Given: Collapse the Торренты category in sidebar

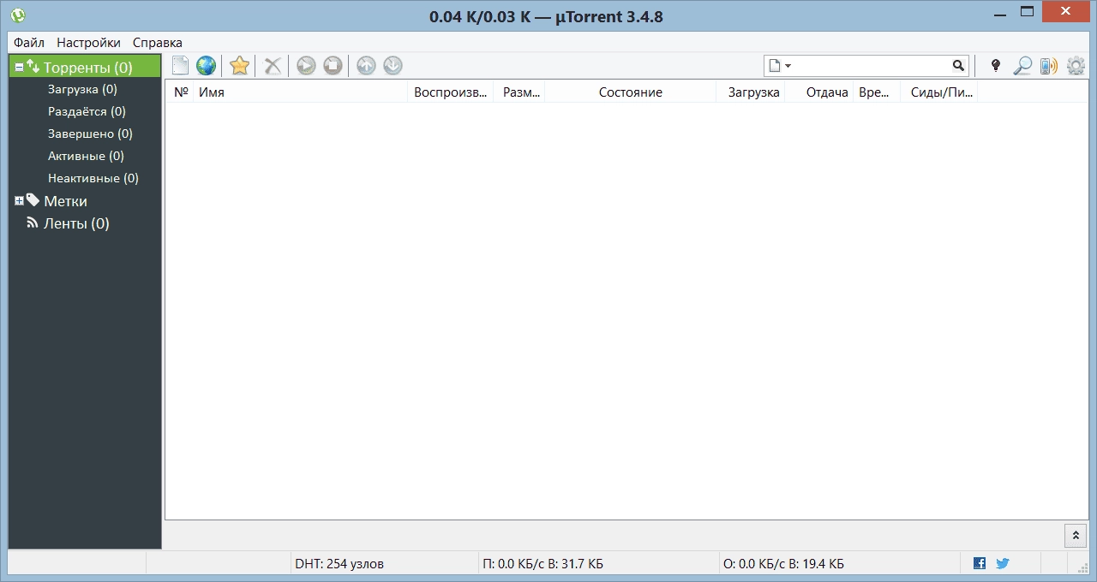Looking at the screenshot, I should [x=19, y=66].
